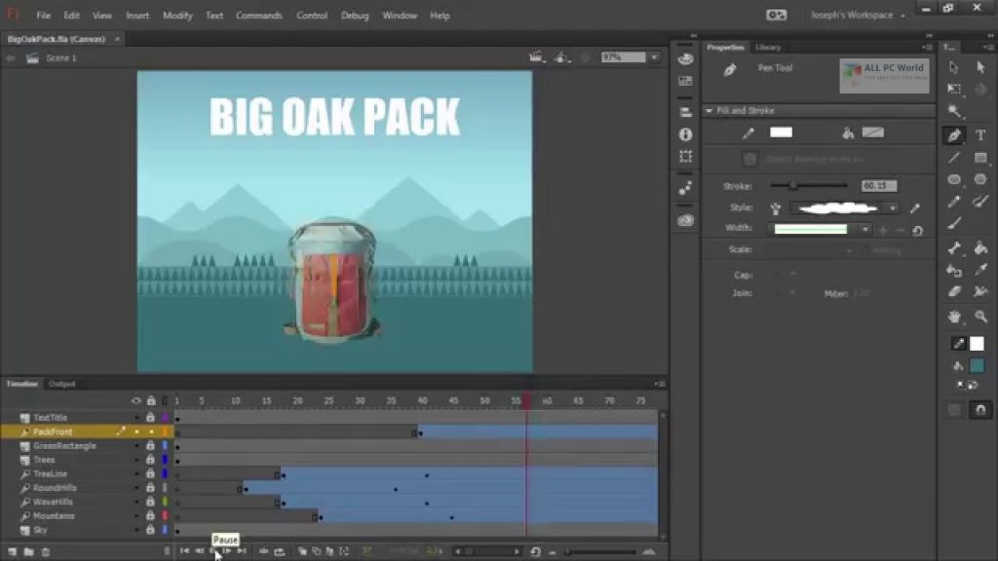Click the Pause playback button
This screenshot has height=561, width=998.
213,551
